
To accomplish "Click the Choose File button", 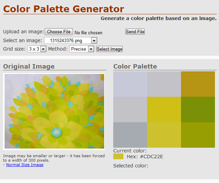I will (59, 32).
